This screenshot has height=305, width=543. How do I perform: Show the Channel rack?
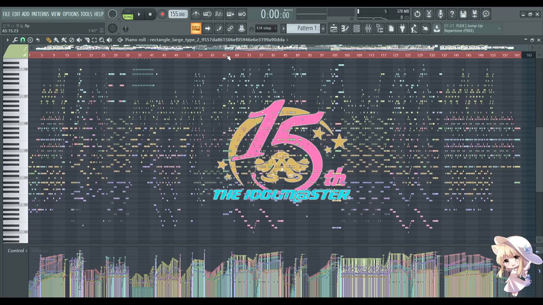point(356,28)
